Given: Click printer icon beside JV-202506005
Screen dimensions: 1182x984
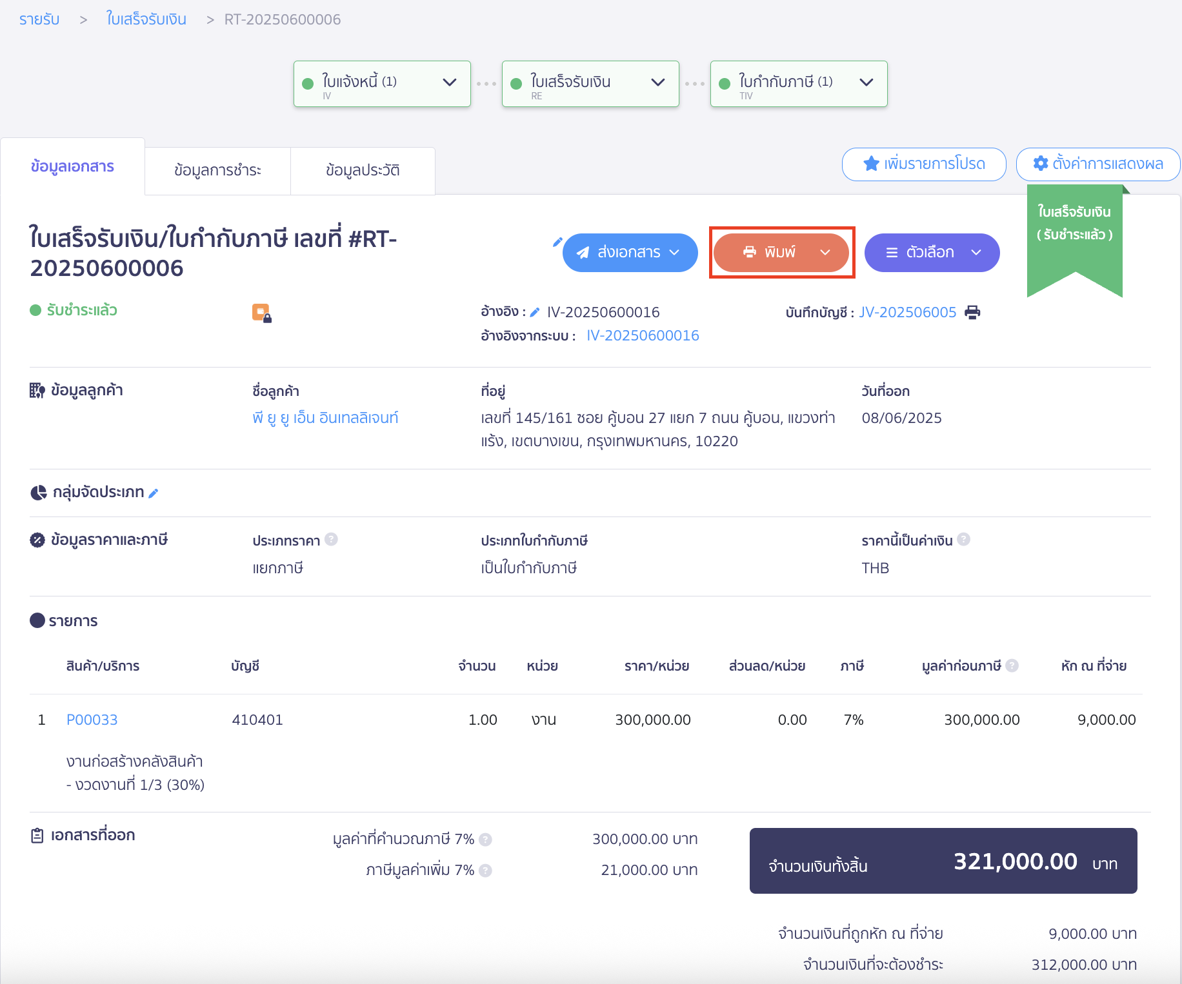Looking at the screenshot, I should click(x=972, y=313).
